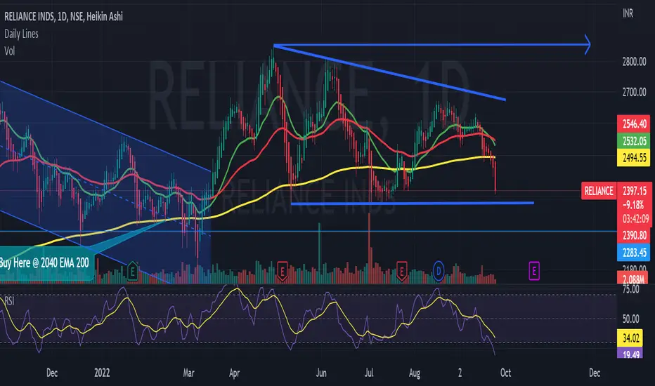655x386 pixels.
Task: Select the blue arrow line at the top
Action: coord(432,44)
